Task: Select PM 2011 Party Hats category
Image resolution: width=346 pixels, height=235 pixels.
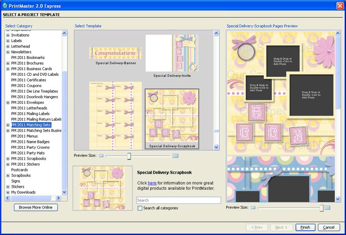Action: (28, 153)
